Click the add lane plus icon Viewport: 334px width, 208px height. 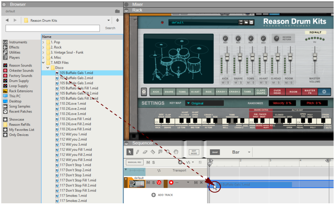coord(180,162)
